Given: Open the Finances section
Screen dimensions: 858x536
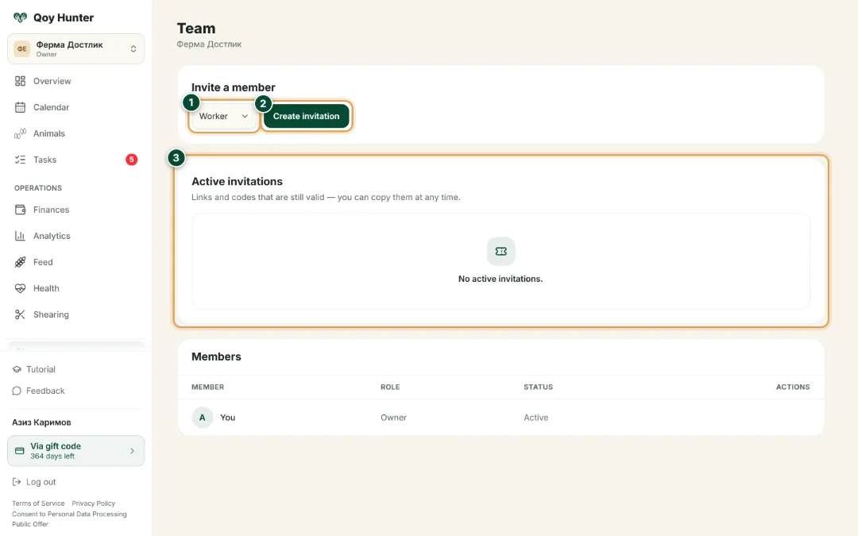Looking at the screenshot, I should click(76, 210).
